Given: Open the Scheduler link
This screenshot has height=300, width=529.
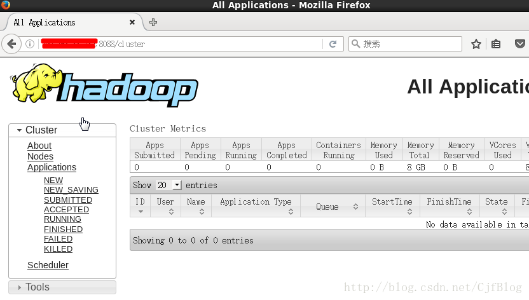Looking at the screenshot, I should [x=48, y=265].
